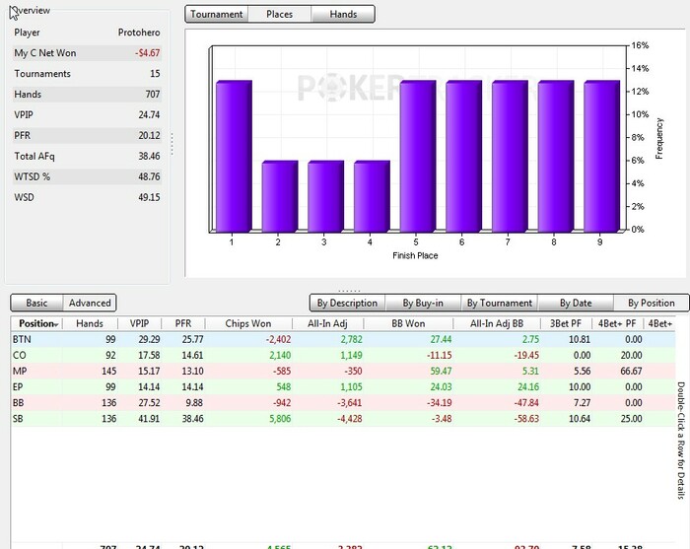This screenshot has height=549, width=690.
Task: Sort by Chips Won column header
Action: (248, 323)
